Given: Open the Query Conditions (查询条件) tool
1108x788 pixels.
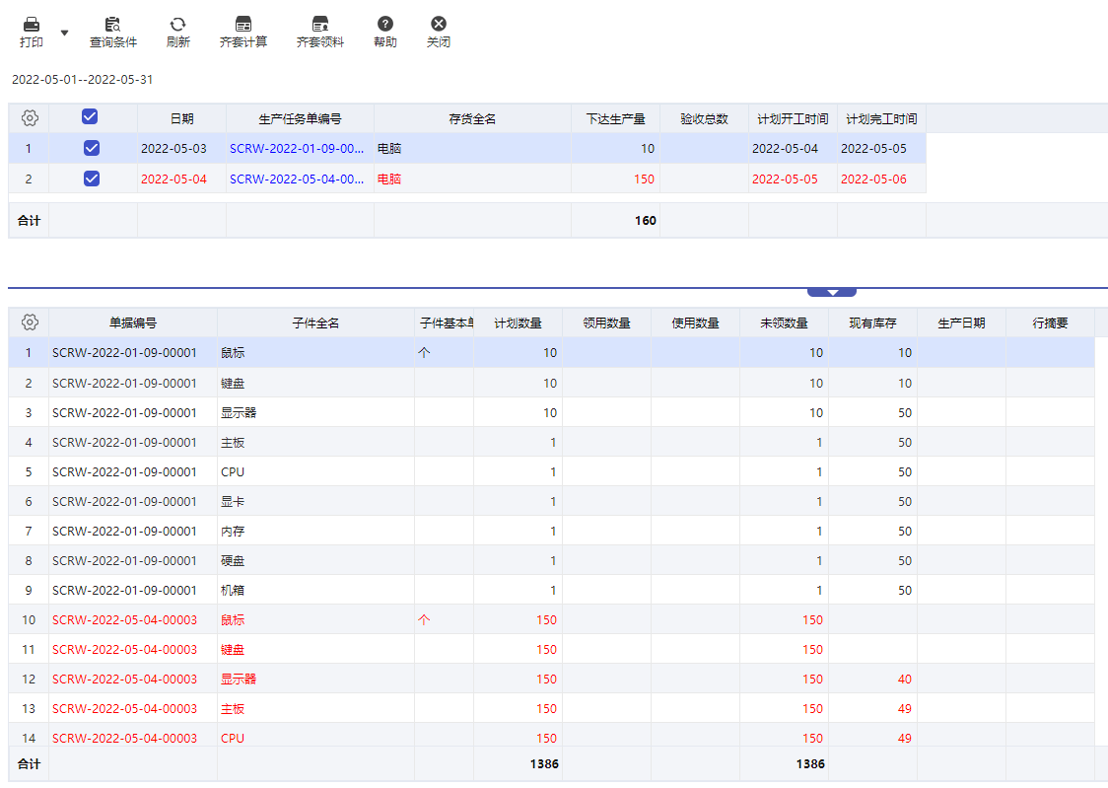Looking at the screenshot, I should coord(113,33).
